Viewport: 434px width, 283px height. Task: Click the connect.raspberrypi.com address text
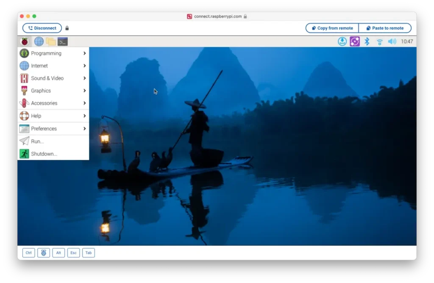pos(218,16)
